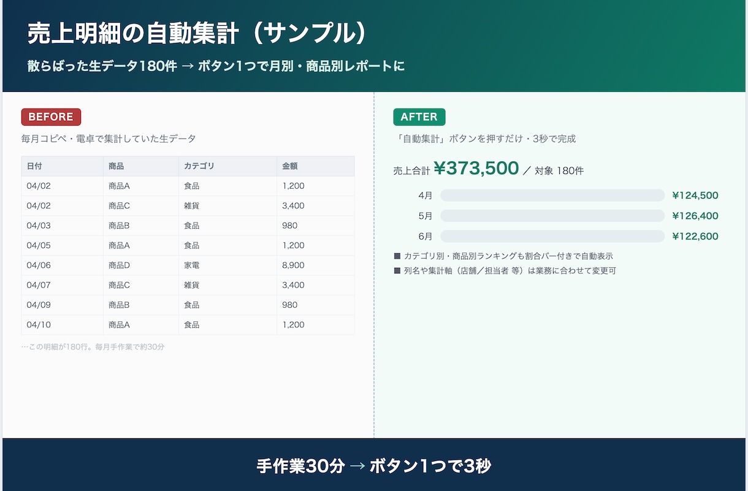Image resolution: width=748 pixels, height=491 pixels.
Task: Click 980 amount in the 04/03 row
Action: click(x=315, y=226)
